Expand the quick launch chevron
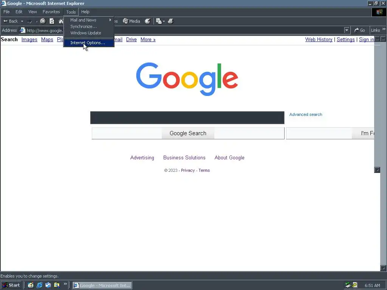 65,284
